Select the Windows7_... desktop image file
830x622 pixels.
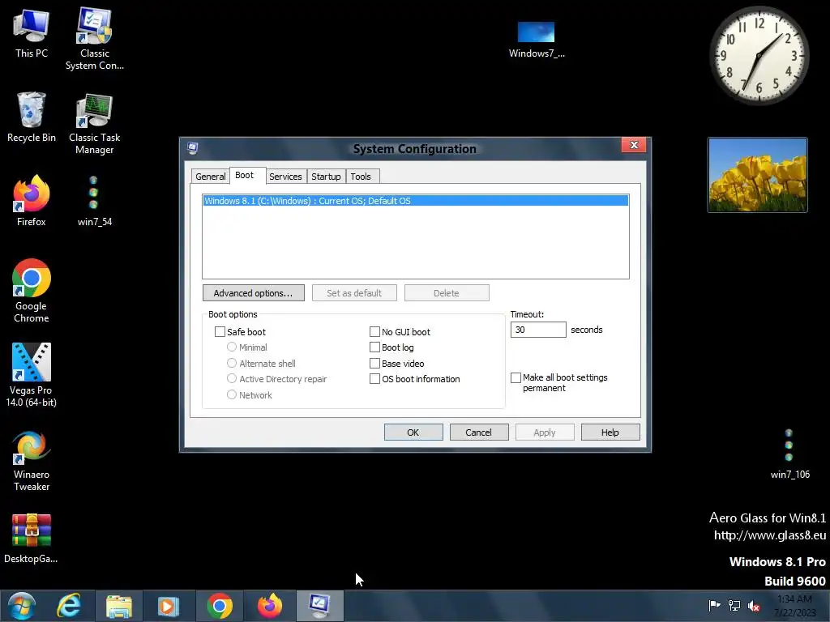coord(537,40)
